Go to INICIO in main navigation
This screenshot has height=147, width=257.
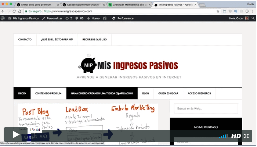(22, 93)
